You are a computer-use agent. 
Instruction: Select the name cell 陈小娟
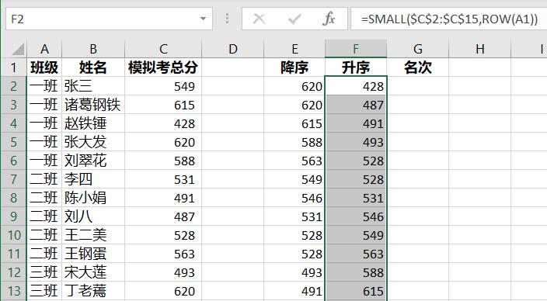tap(93, 198)
